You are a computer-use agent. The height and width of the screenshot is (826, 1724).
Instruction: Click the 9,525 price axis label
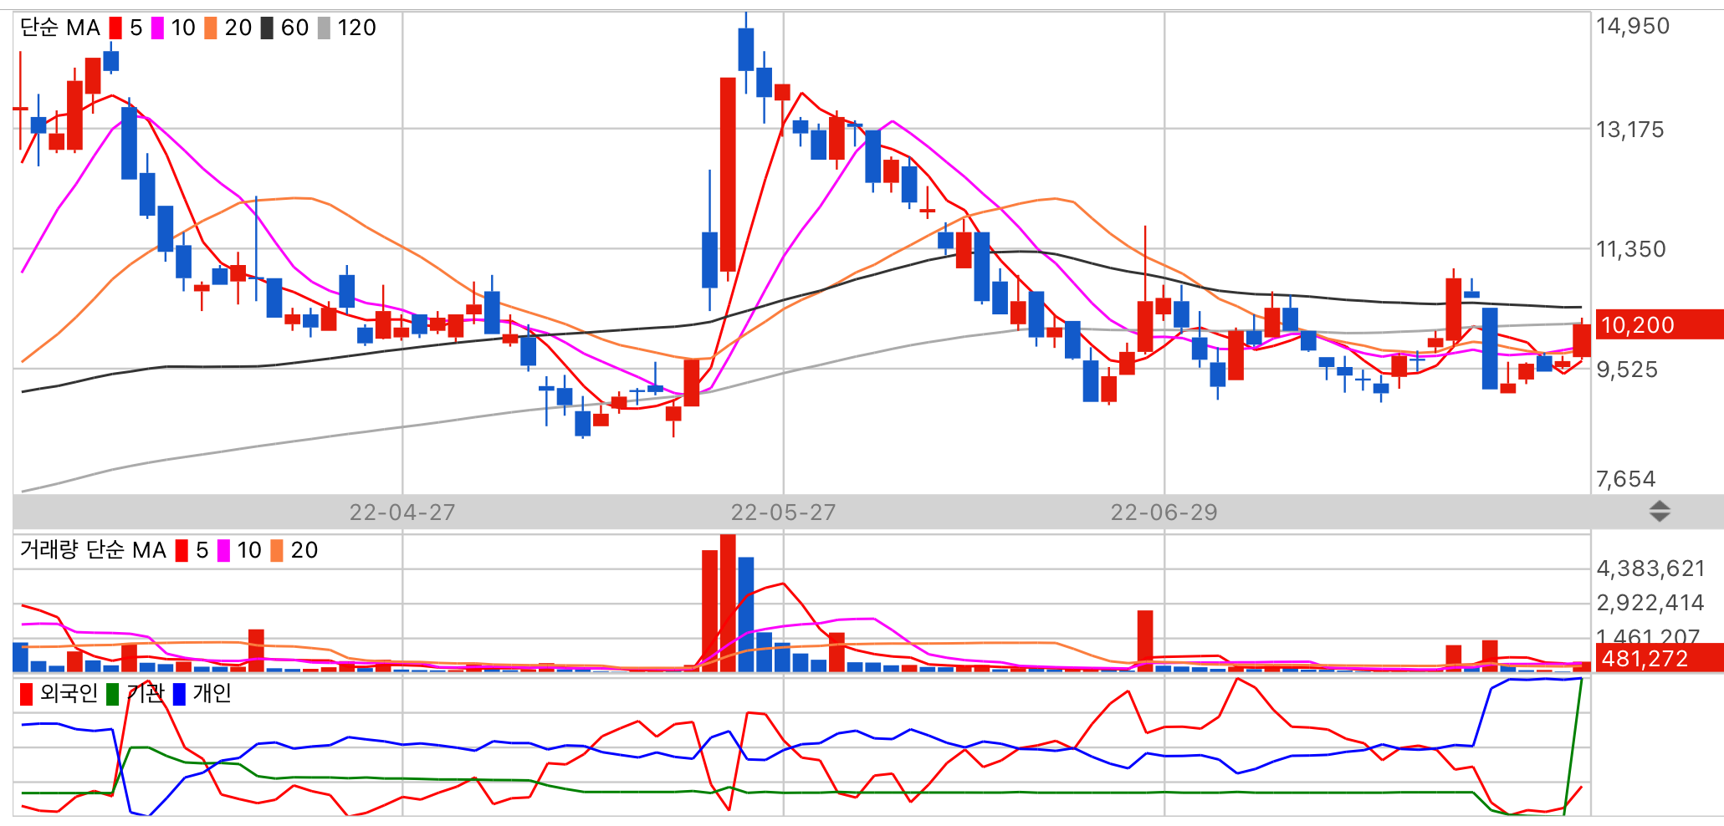point(1626,370)
